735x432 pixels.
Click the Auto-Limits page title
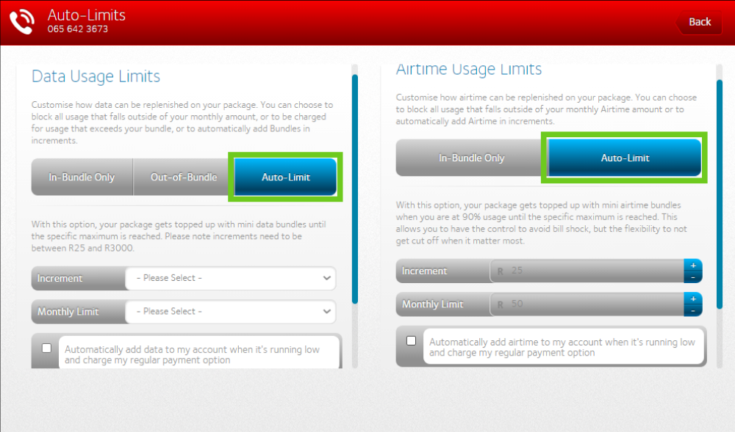point(87,15)
